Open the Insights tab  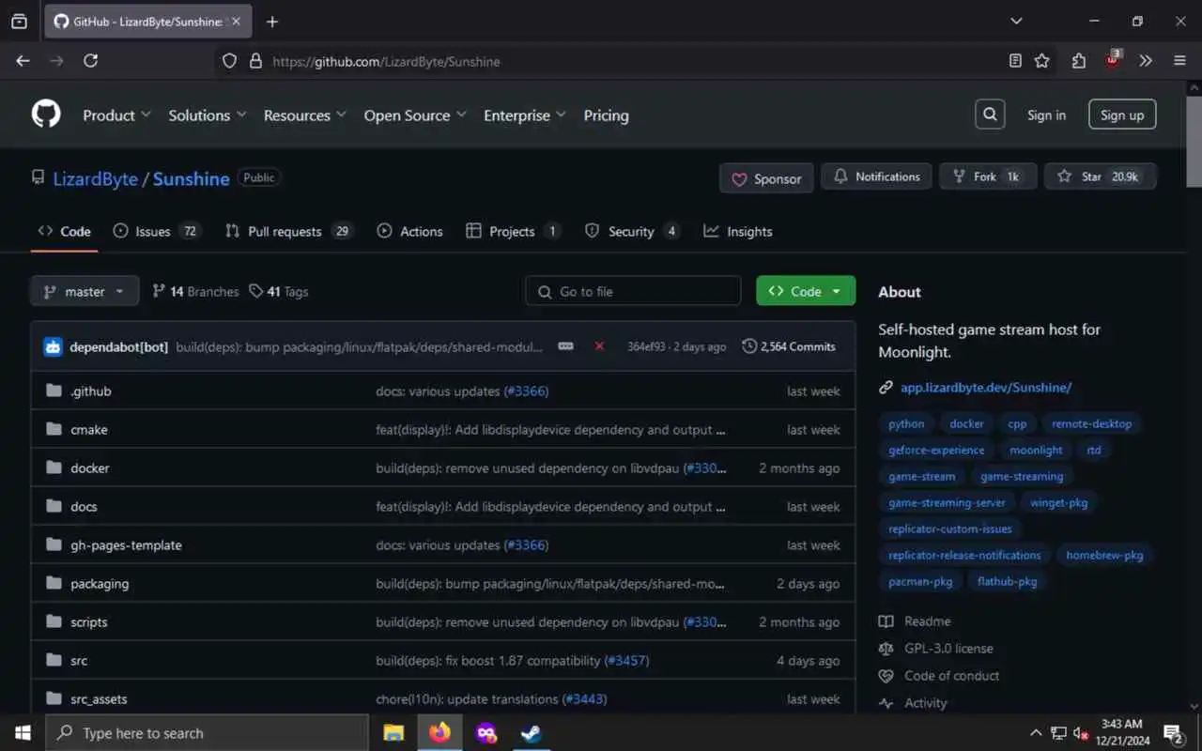click(738, 231)
